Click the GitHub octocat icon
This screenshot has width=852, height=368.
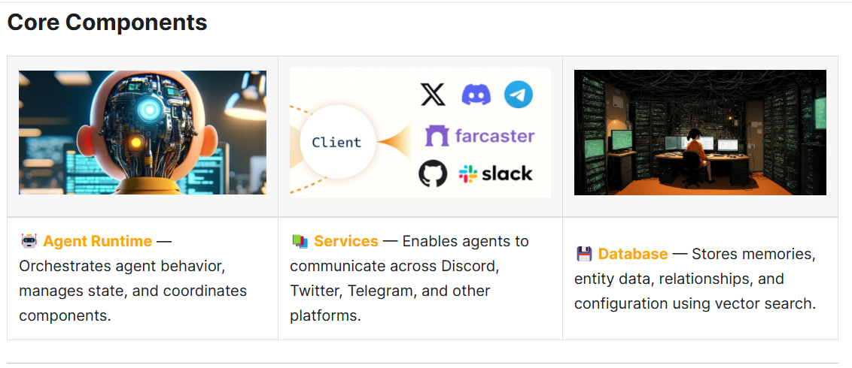[x=433, y=174]
